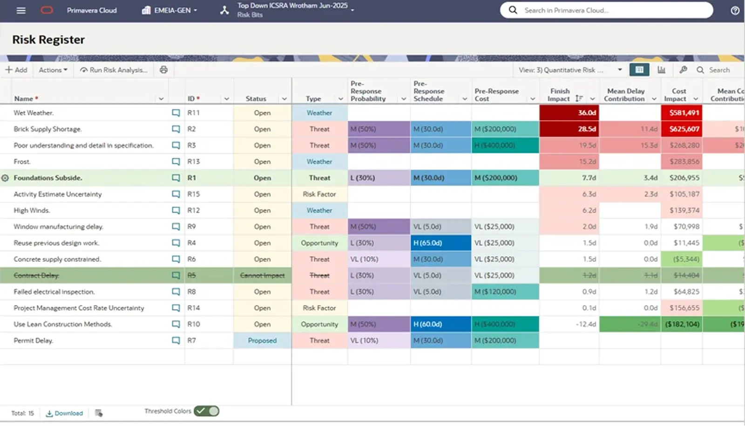
Task: Expand the Status column header menu
Action: point(284,99)
